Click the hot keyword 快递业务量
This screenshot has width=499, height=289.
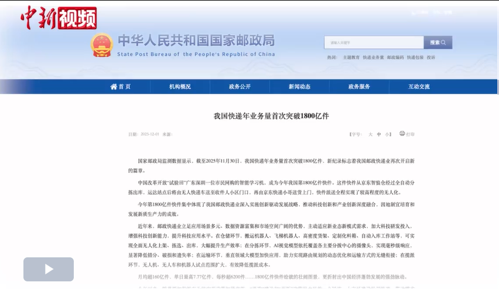[373, 57]
